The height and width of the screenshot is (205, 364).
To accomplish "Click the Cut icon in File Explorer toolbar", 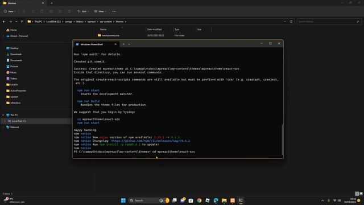I will pyautogui.click(x=24, y=11).
